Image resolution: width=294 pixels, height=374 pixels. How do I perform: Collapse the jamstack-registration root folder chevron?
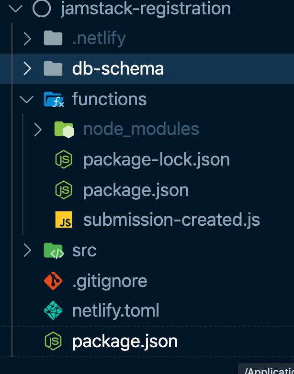15,9
